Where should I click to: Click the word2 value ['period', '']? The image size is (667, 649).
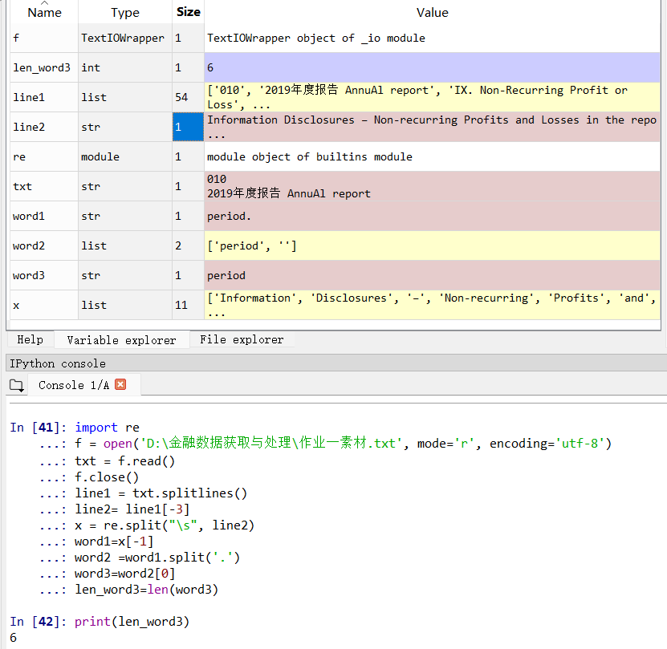[432, 245]
